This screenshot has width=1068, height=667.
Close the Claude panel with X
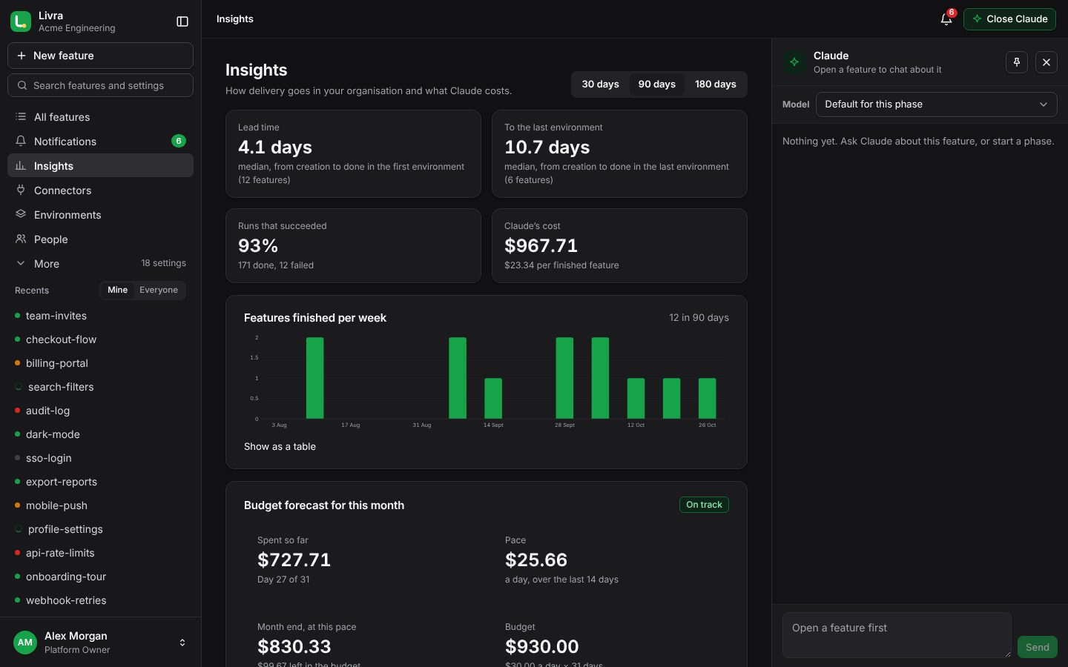pyautogui.click(x=1046, y=62)
